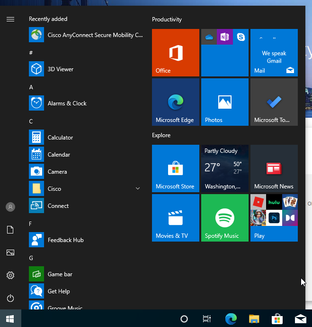Open the Microsoft Store tile
This screenshot has height=327, width=312.
[176, 168]
